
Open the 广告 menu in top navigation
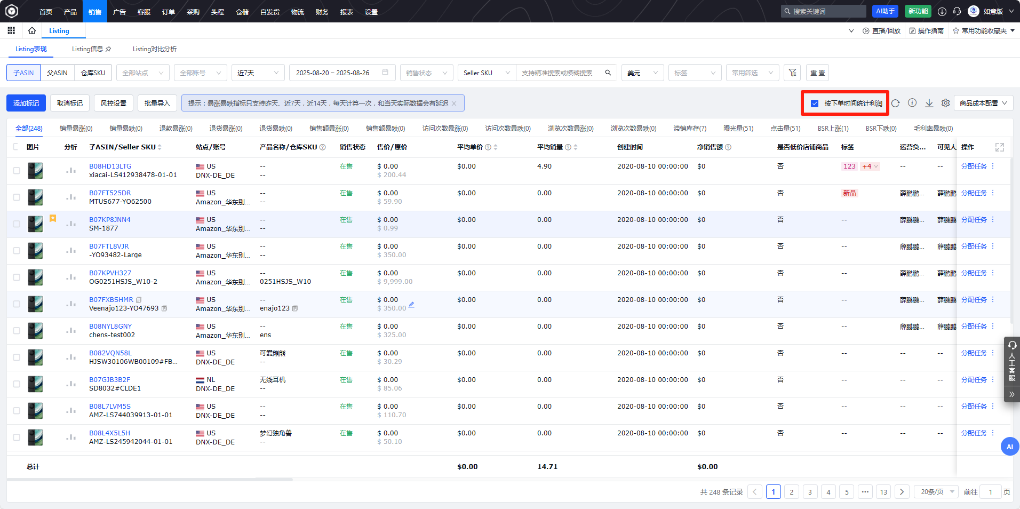(119, 12)
